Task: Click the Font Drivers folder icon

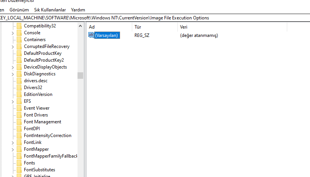Action: click(x=19, y=115)
